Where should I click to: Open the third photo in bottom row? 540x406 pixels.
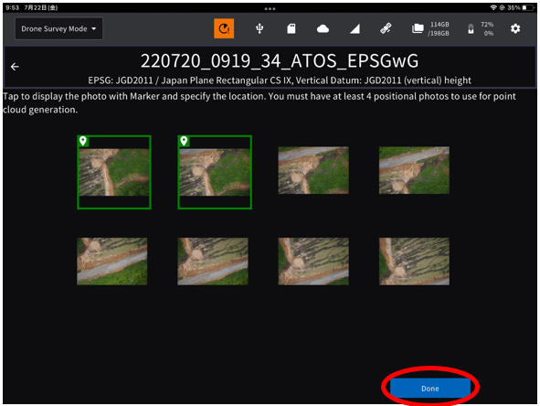tap(313, 262)
